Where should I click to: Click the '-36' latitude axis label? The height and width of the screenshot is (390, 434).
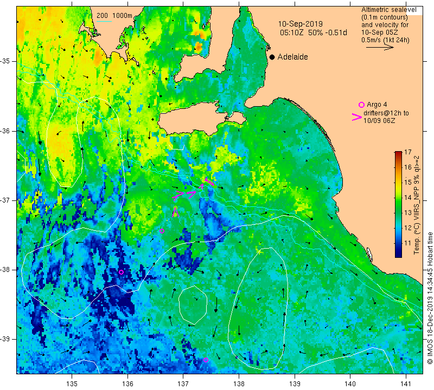5,131
